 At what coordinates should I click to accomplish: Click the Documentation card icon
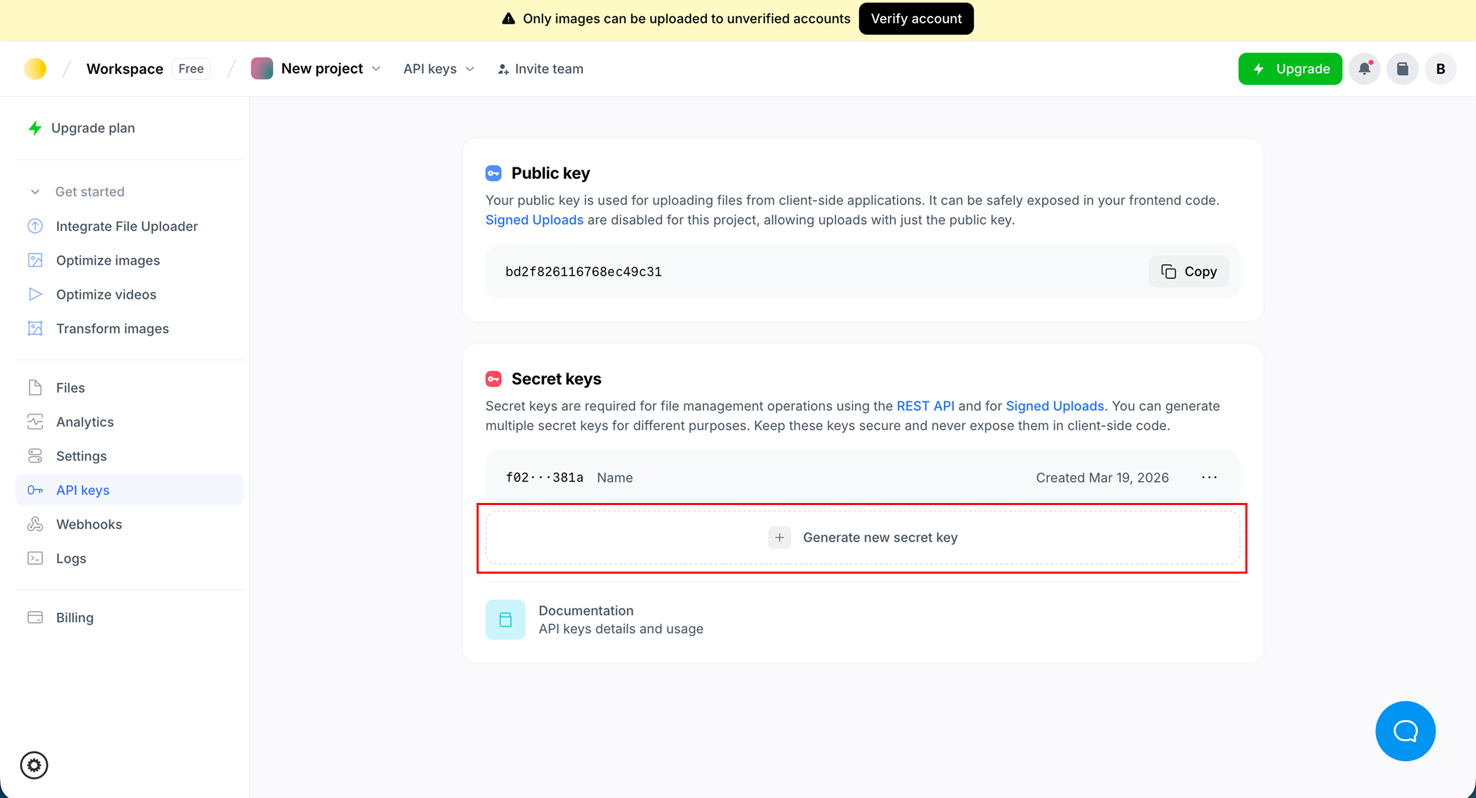(505, 619)
